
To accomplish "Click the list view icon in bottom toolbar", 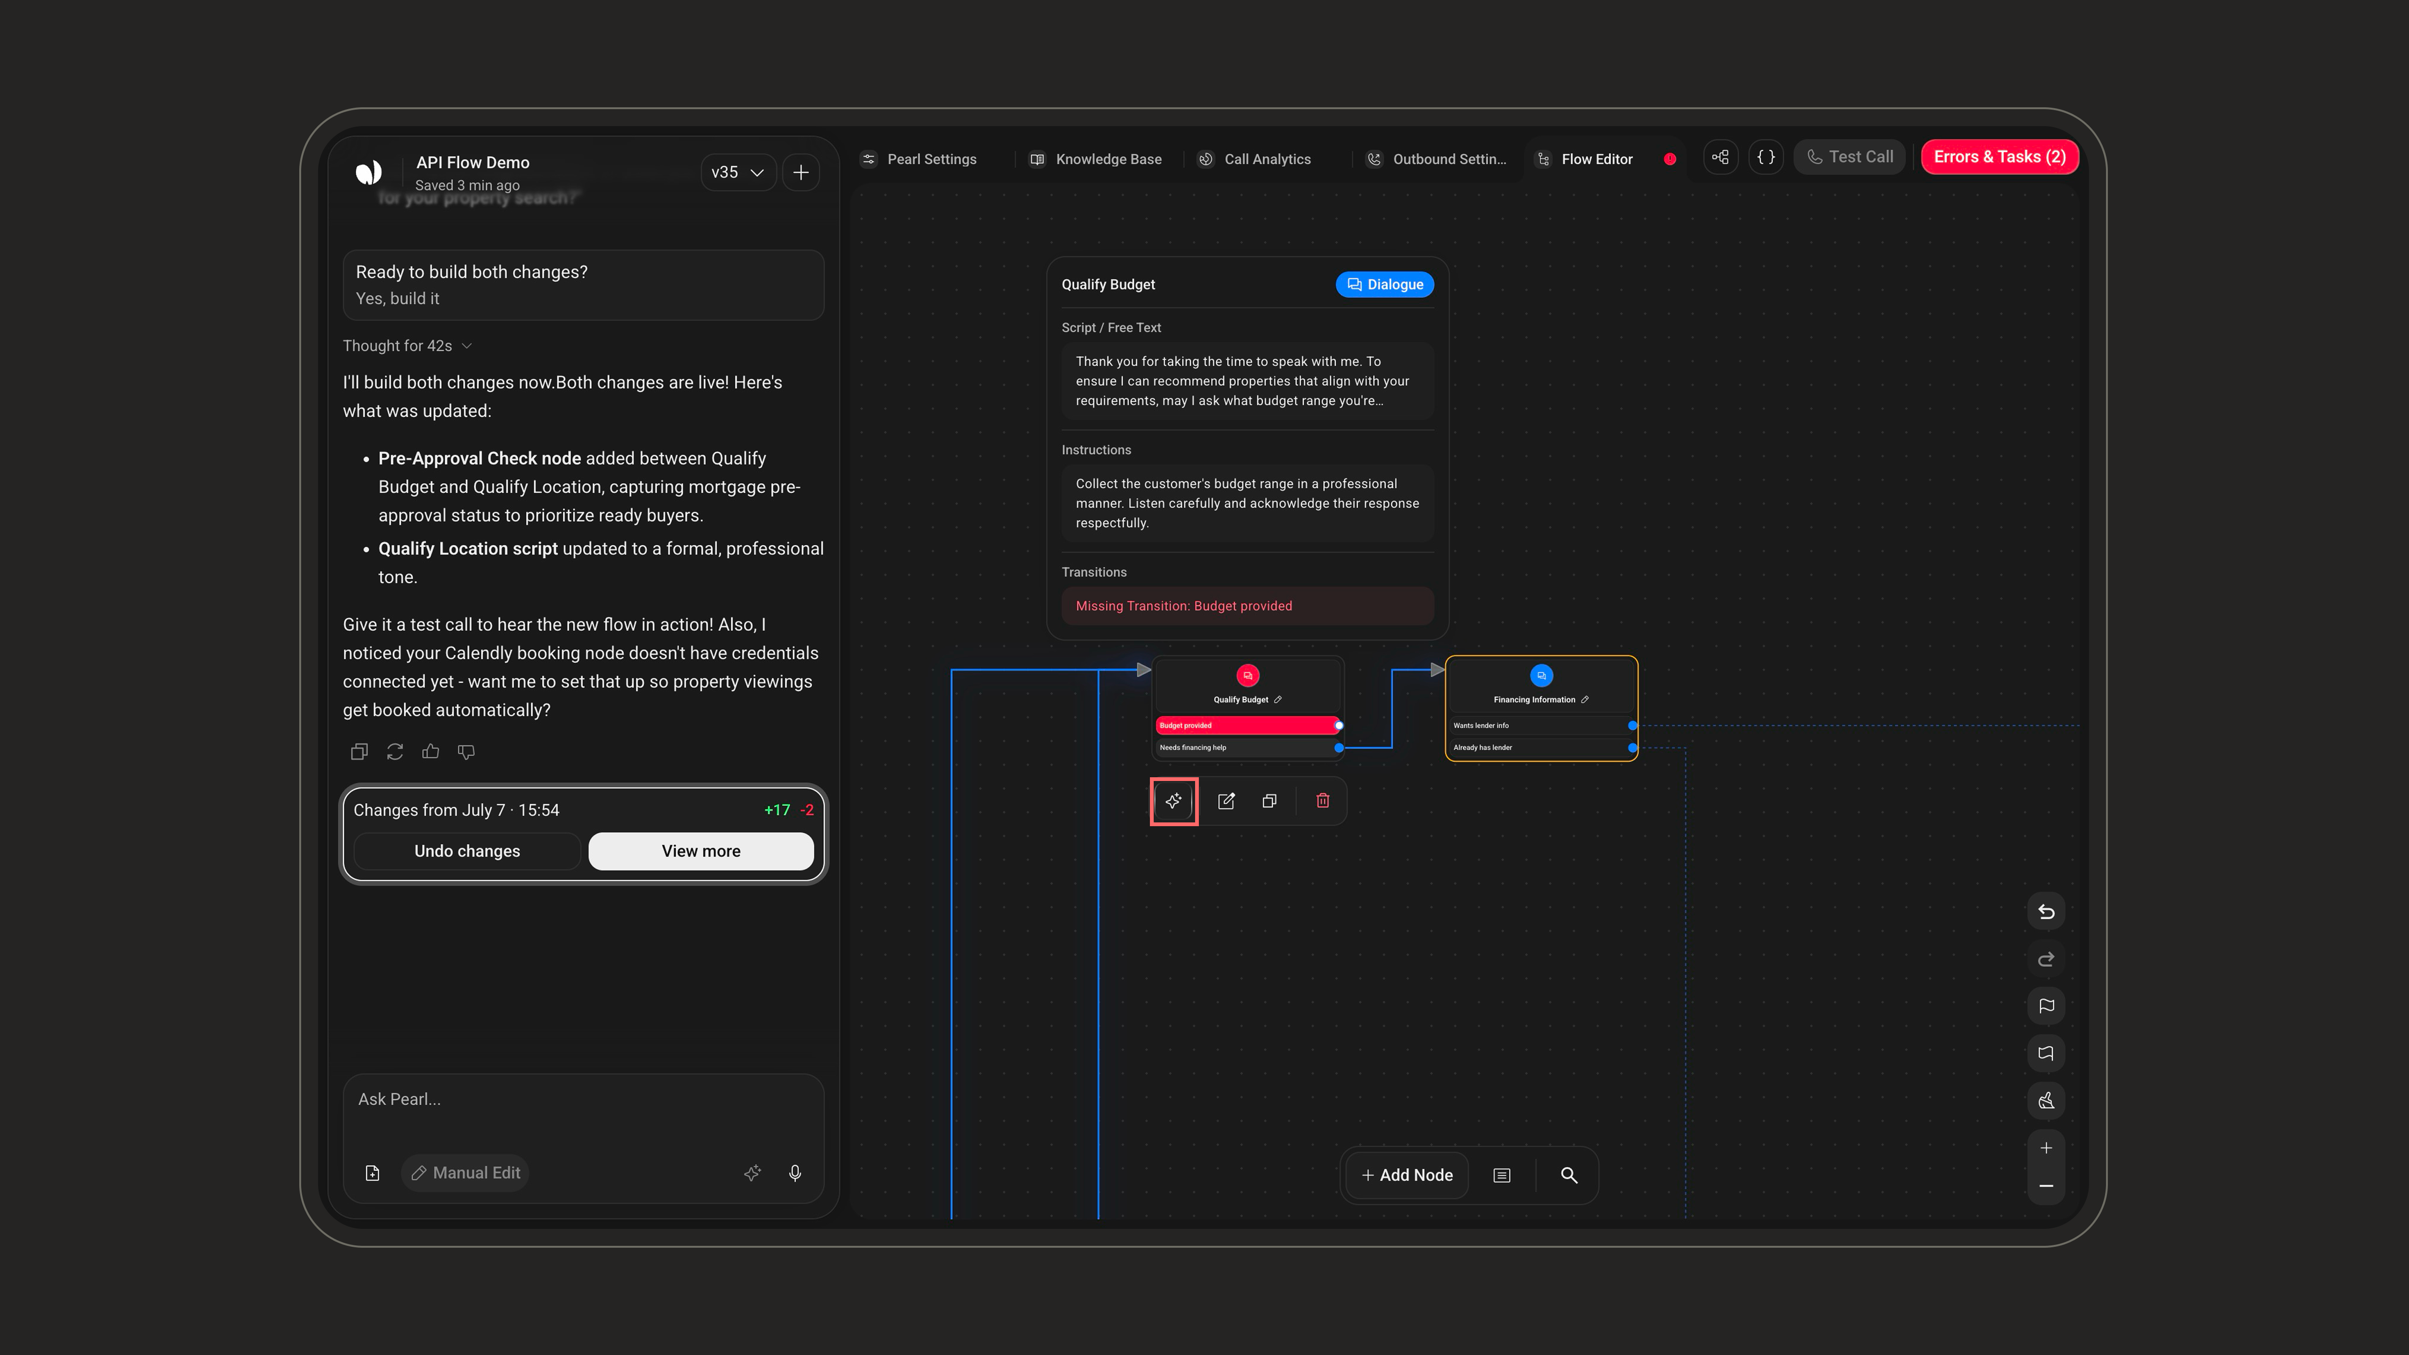I will pyautogui.click(x=1502, y=1175).
